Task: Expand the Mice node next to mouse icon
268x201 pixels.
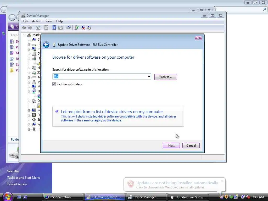Action: 29,82
